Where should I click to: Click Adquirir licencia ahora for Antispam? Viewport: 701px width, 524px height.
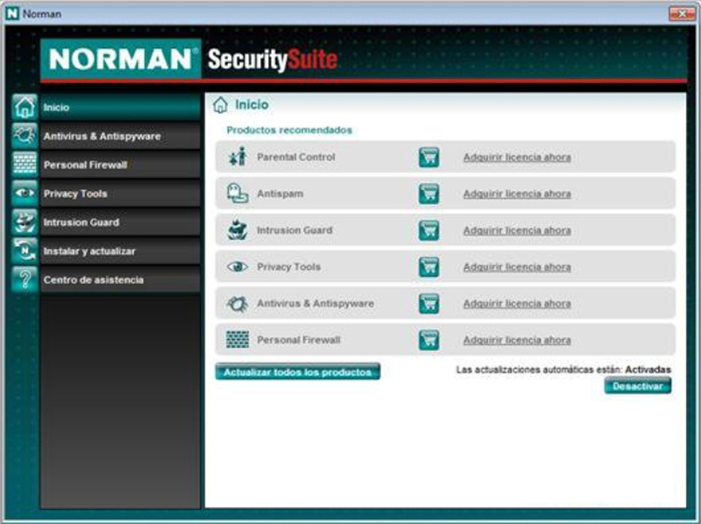pos(517,194)
